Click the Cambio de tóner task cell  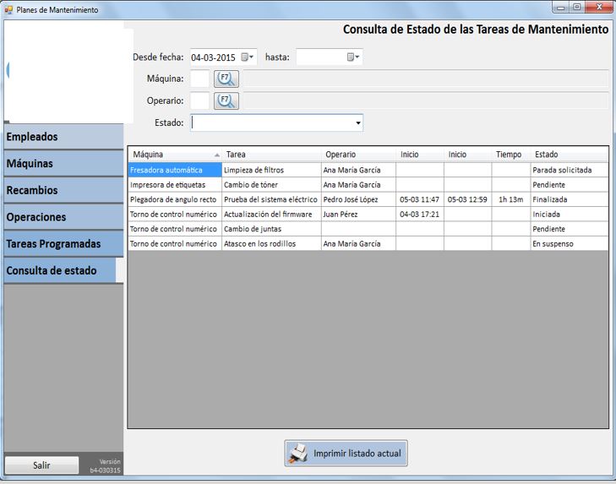pyautogui.click(x=271, y=185)
